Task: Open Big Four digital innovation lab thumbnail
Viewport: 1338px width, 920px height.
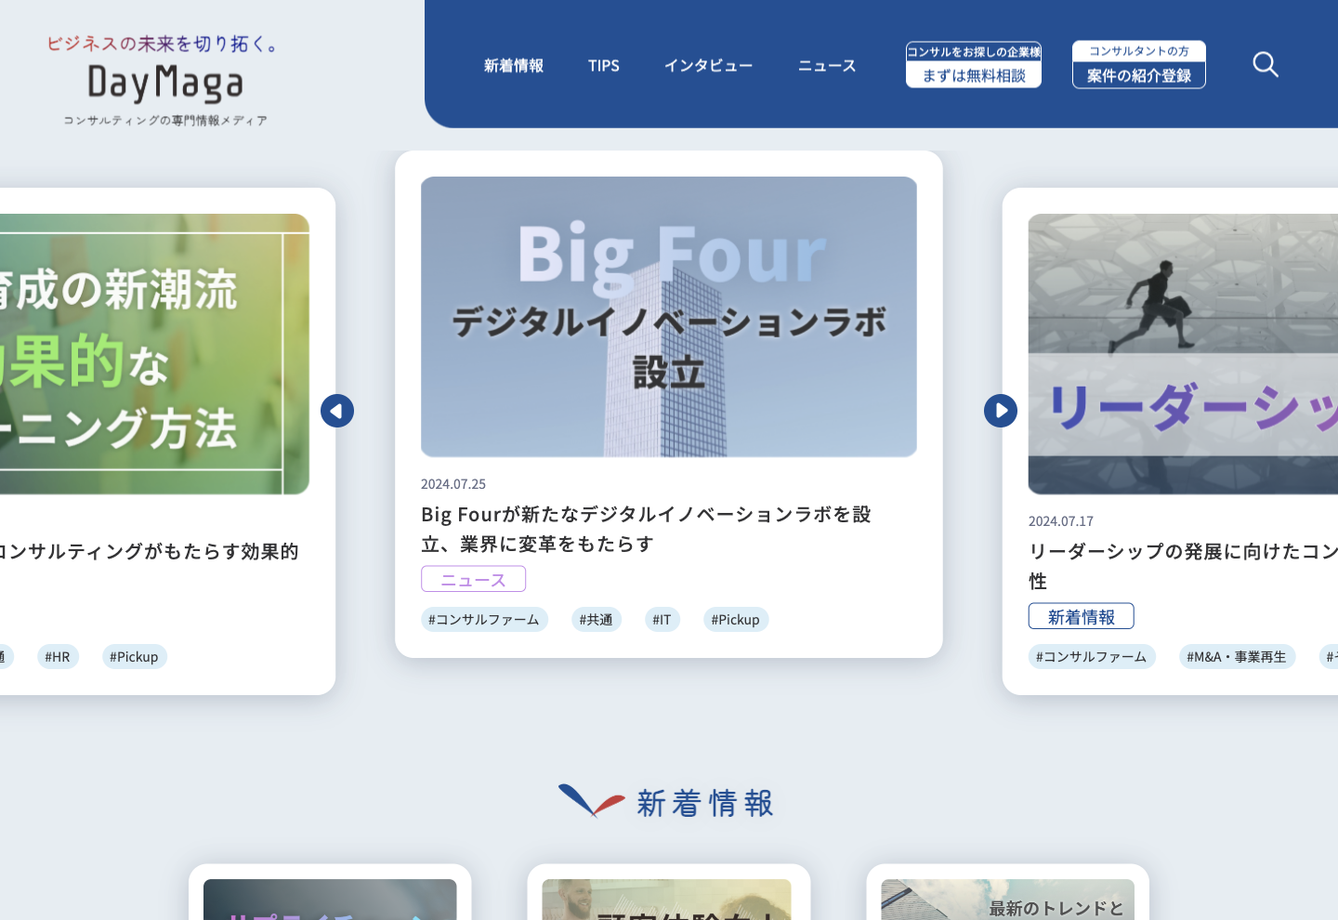Action: click(669, 317)
